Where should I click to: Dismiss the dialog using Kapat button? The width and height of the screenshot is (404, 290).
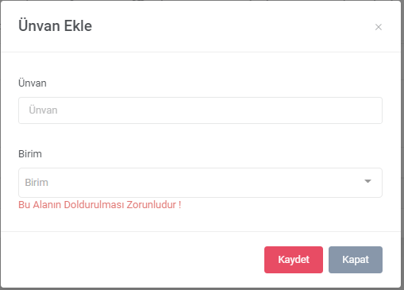[x=356, y=260]
